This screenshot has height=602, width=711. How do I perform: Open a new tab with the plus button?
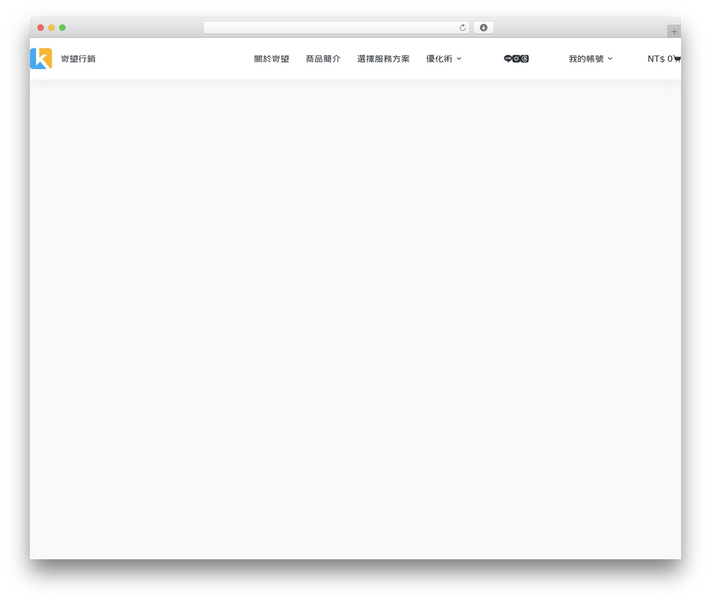674,32
